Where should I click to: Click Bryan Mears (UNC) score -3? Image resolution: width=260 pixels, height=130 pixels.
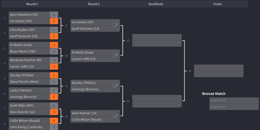(54, 51)
